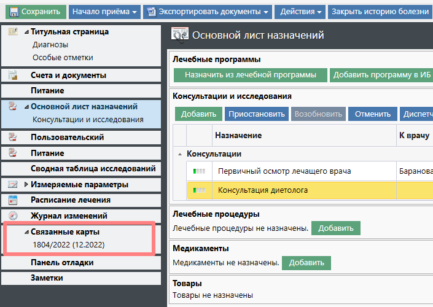Click Добавить next to Медикаменты не назначены
The image size is (433, 307).
306,263
